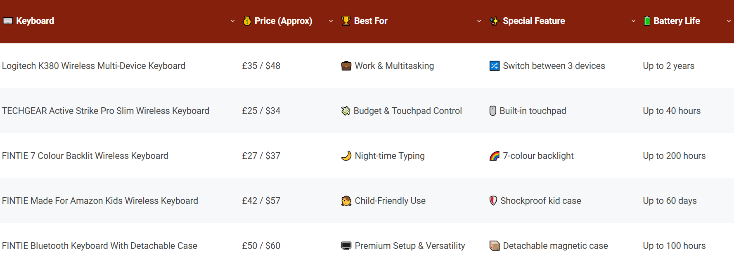Click the trophy Best For icon

pos(346,21)
